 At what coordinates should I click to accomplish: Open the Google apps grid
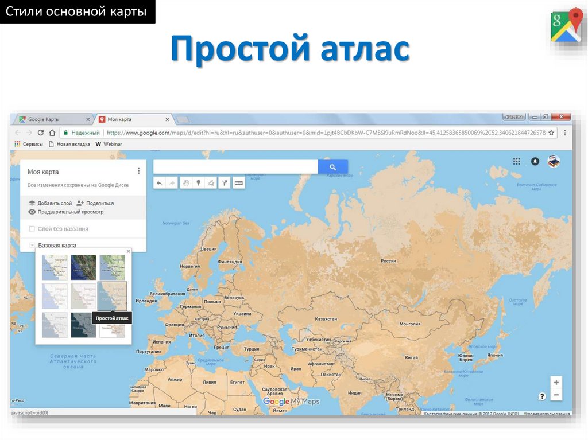(x=516, y=161)
